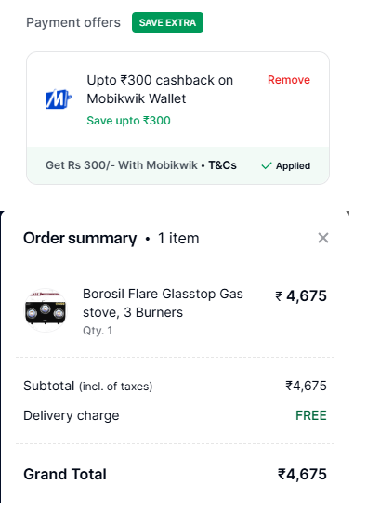Image resolution: width=380 pixels, height=511 pixels.
Task: Open the Borosil gas stove product thumbnail
Action: (46, 310)
